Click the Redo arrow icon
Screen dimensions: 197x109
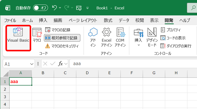[67, 8]
